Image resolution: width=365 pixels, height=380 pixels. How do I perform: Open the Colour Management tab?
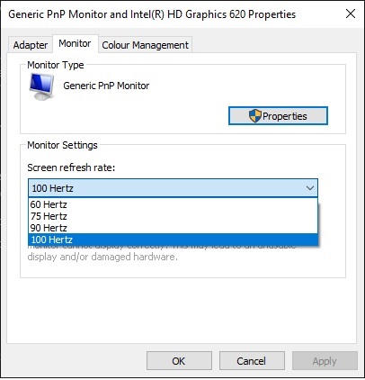(145, 45)
